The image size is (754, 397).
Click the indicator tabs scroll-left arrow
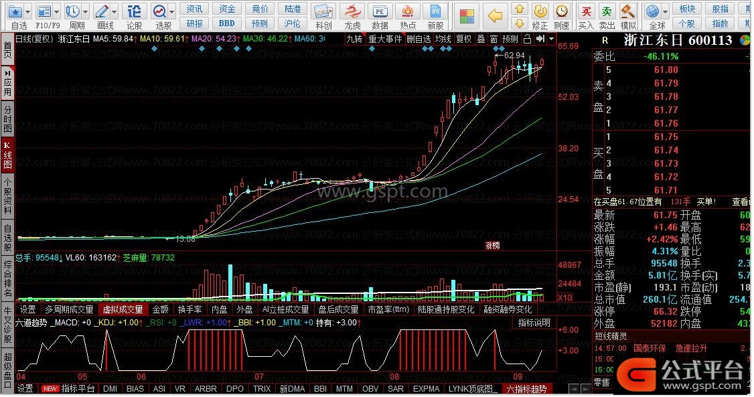(x=574, y=389)
